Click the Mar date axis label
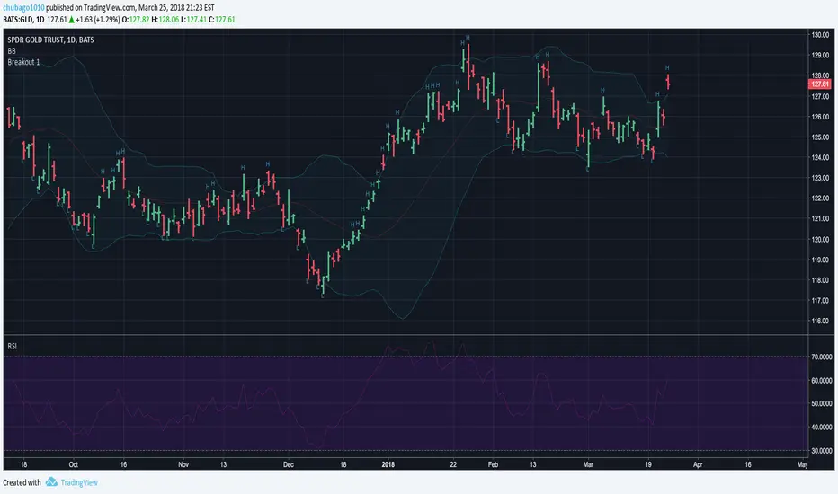Viewport: 838px width, 494px height. pos(588,464)
